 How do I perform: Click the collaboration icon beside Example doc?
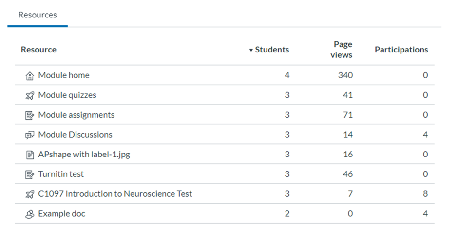coord(30,214)
